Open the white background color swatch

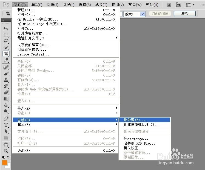[x=8, y=166]
